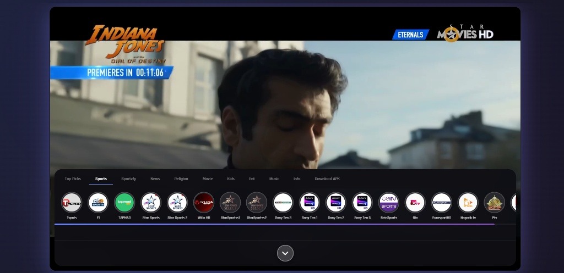Switch to the News tab

pyautogui.click(x=155, y=179)
